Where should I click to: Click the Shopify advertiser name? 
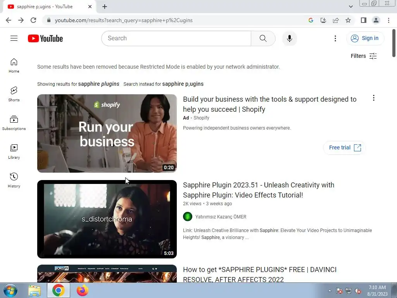point(201,118)
